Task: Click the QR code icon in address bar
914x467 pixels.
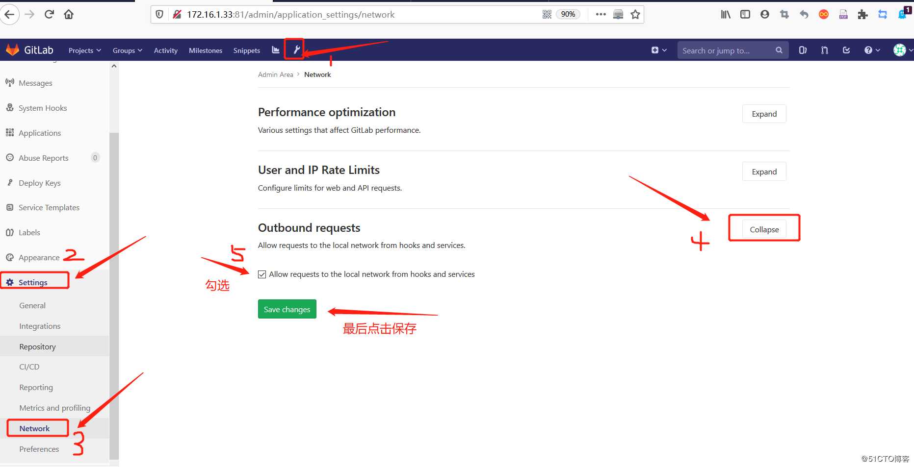Action: [x=547, y=14]
